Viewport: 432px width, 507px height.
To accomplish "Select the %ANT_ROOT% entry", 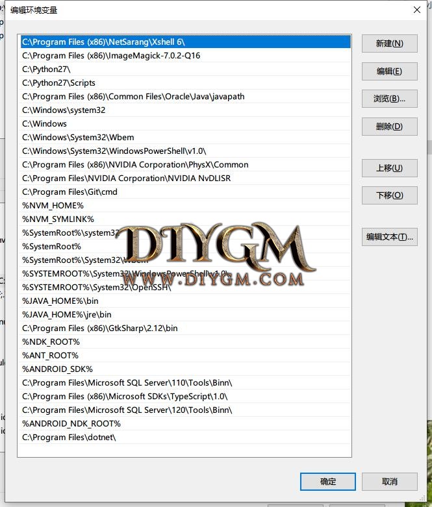I will (x=186, y=356).
